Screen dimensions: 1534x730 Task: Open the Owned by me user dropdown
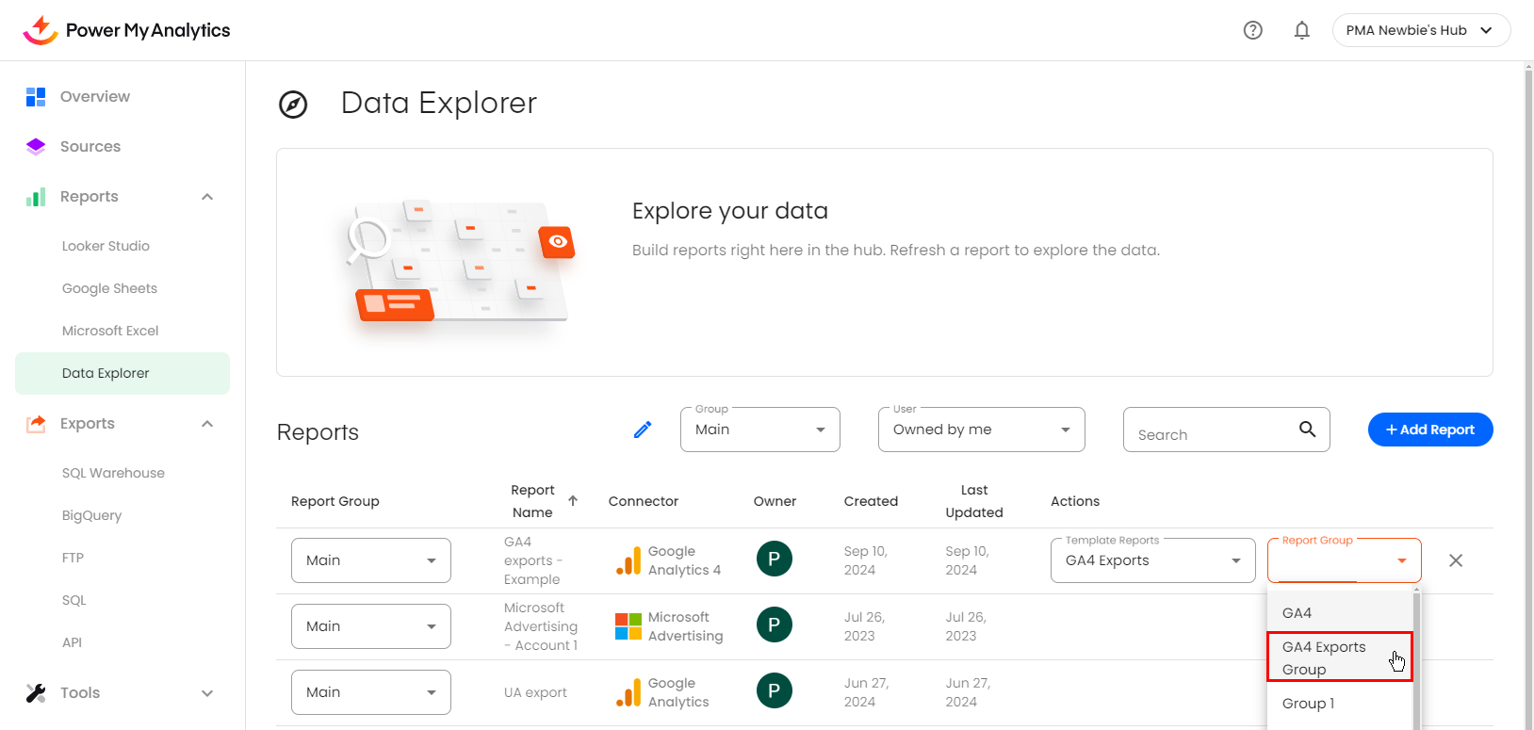981,430
